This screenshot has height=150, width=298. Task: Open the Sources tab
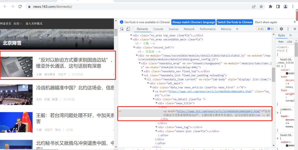click(x=174, y=29)
